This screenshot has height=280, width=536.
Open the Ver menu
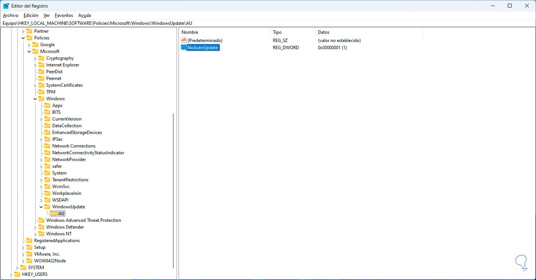(47, 15)
